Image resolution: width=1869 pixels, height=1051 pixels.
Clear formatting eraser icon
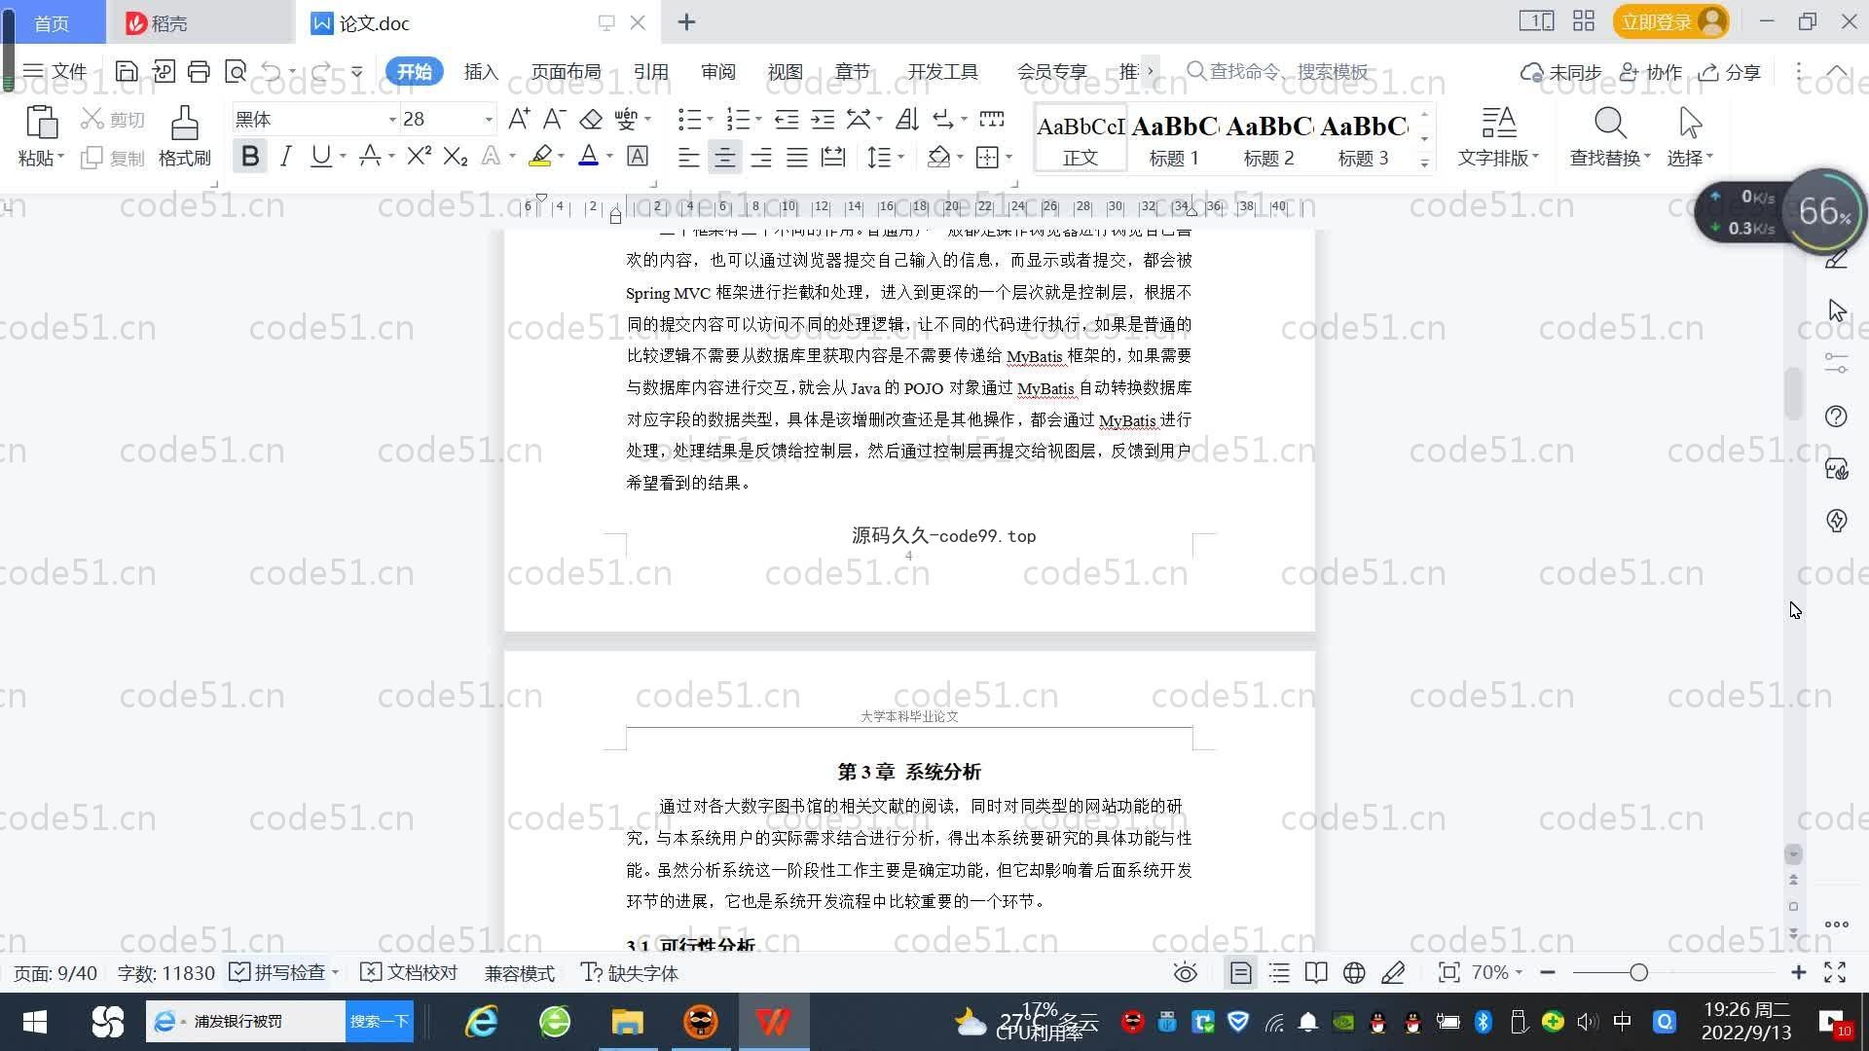591,119
